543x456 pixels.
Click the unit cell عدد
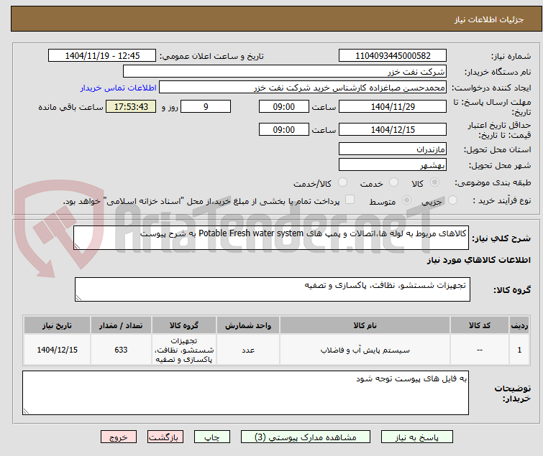click(x=248, y=350)
